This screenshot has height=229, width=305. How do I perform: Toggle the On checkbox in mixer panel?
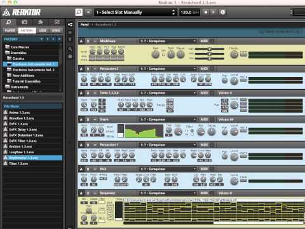point(163,55)
